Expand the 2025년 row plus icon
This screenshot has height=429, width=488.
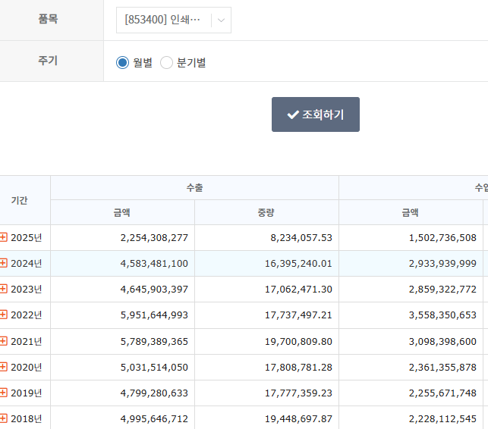4,237
